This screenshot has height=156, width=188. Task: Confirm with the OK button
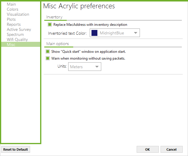(x=148, y=149)
